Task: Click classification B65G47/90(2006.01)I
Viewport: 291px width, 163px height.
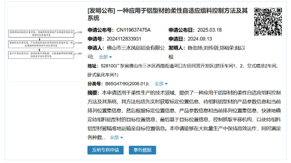Action: (127, 84)
